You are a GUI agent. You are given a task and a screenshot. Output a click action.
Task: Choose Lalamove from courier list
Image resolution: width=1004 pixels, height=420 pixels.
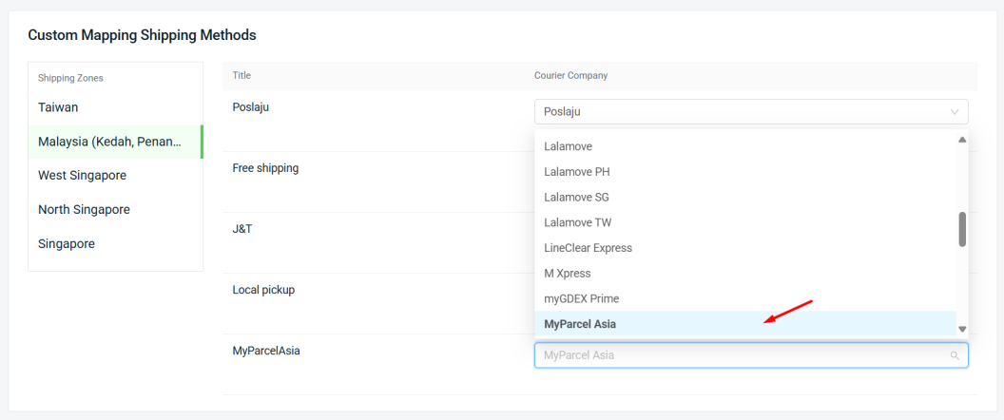(569, 146)
